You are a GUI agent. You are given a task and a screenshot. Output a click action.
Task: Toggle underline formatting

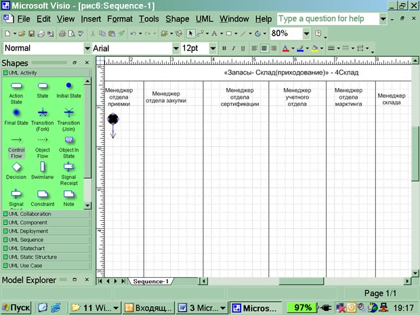pyautogui.click(x=243, y=49)
